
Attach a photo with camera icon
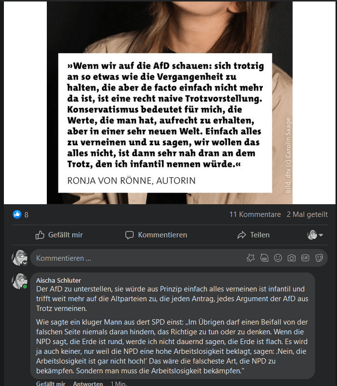point(292,258)
